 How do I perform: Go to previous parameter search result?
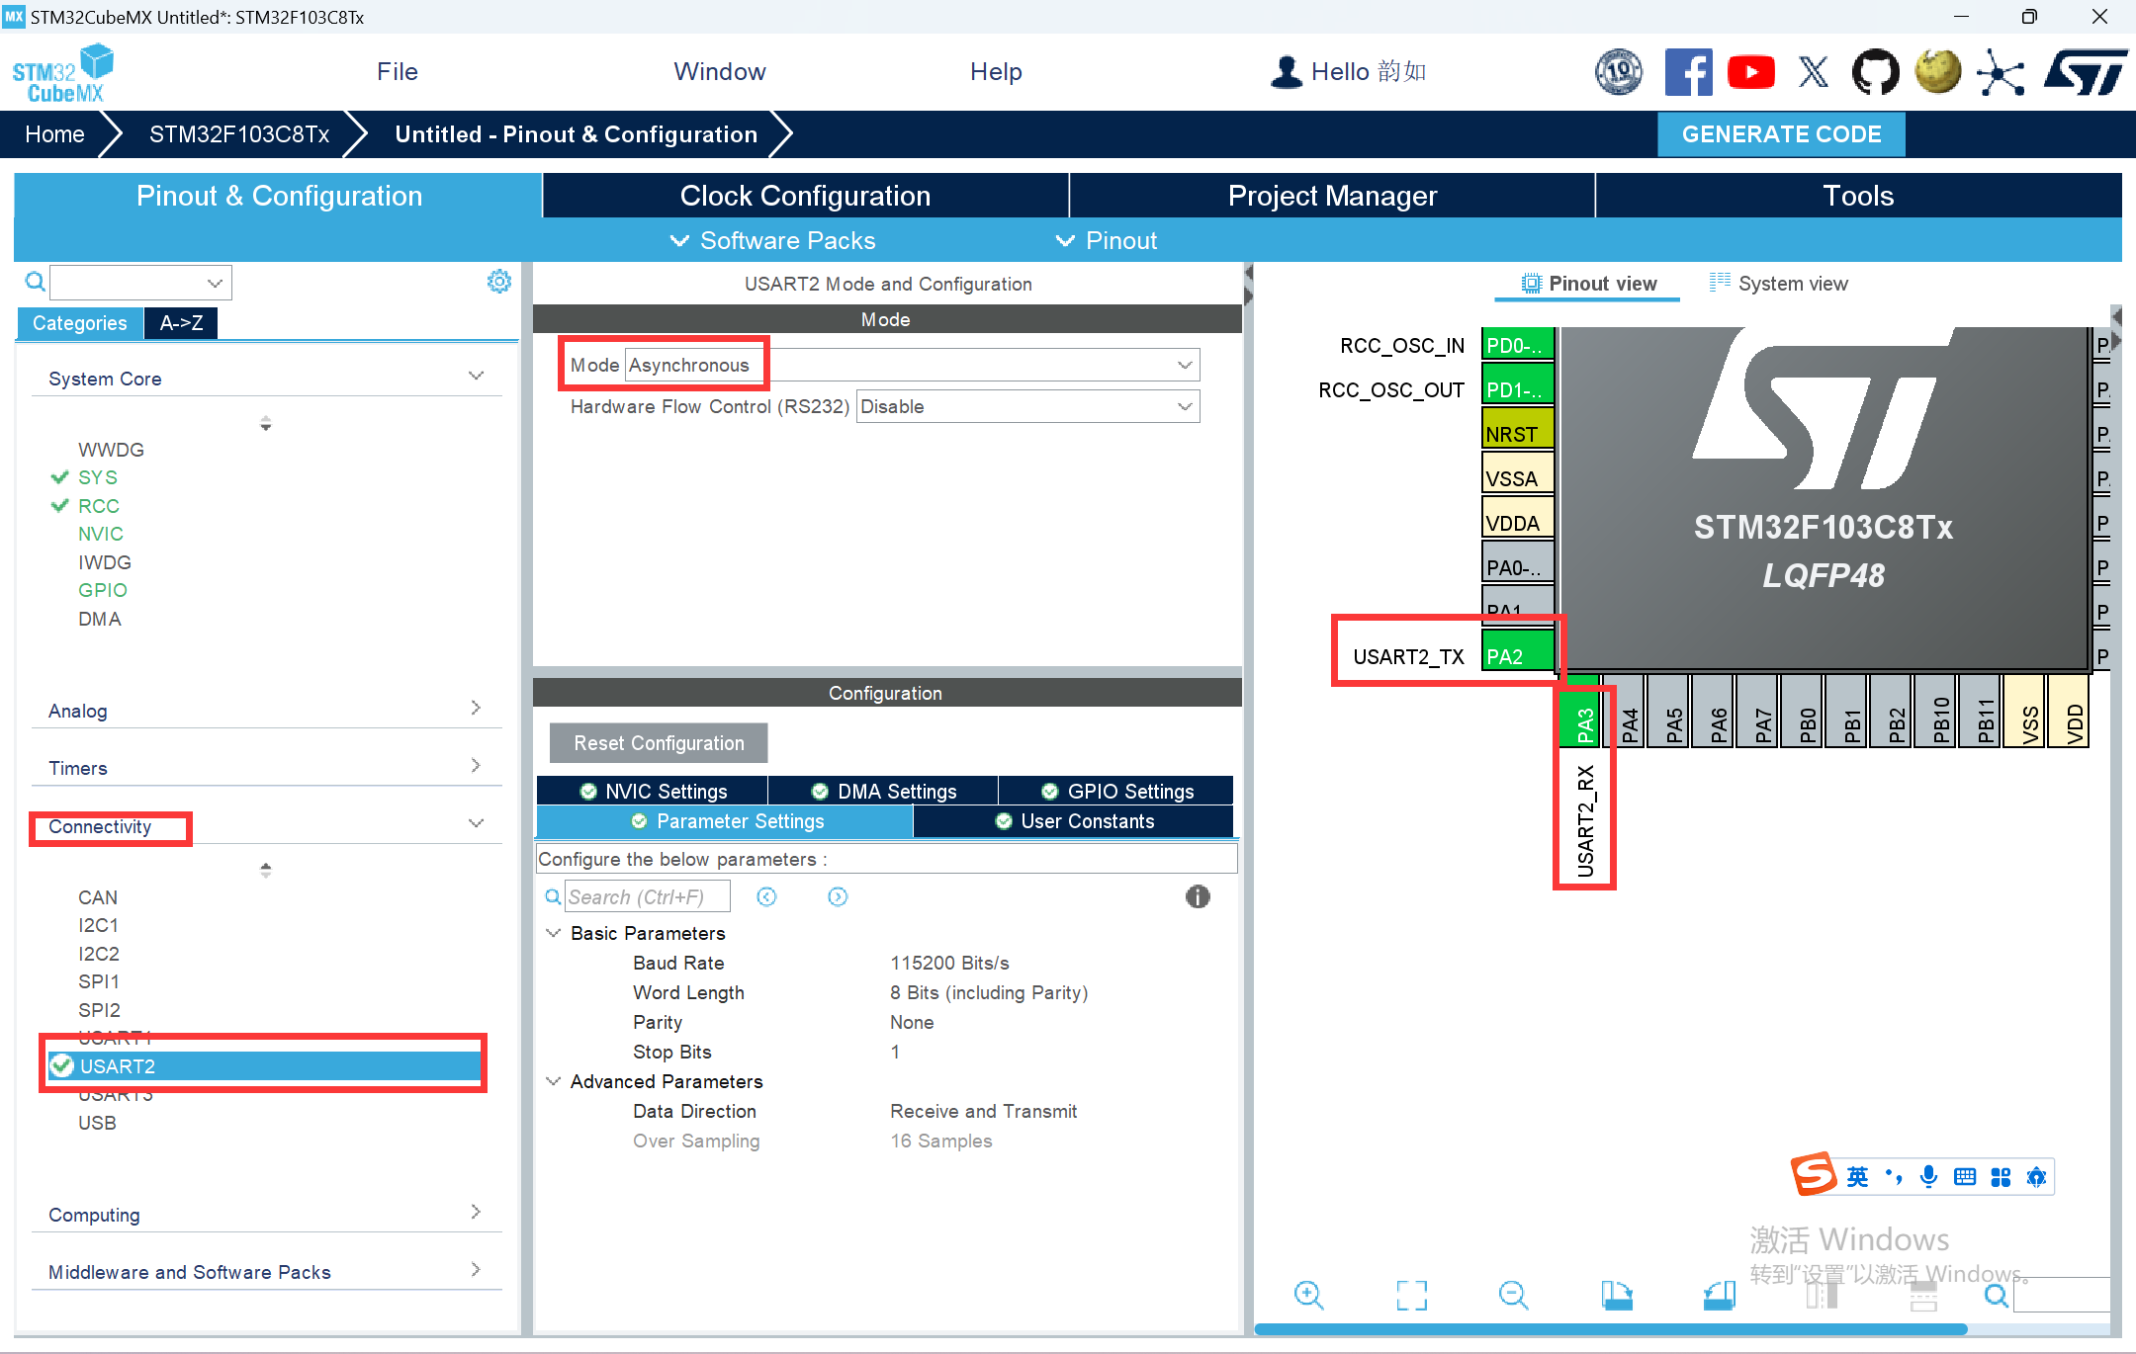[x=766, y=896]
